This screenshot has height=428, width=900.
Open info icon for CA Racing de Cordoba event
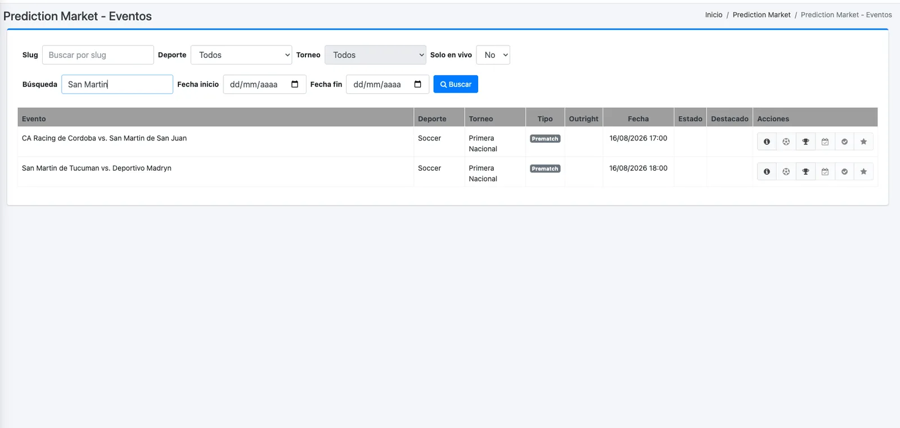point(767,142)
